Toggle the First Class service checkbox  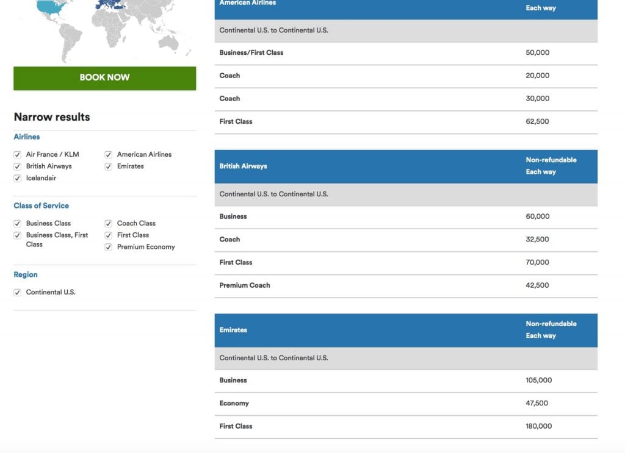click(109, 235)
